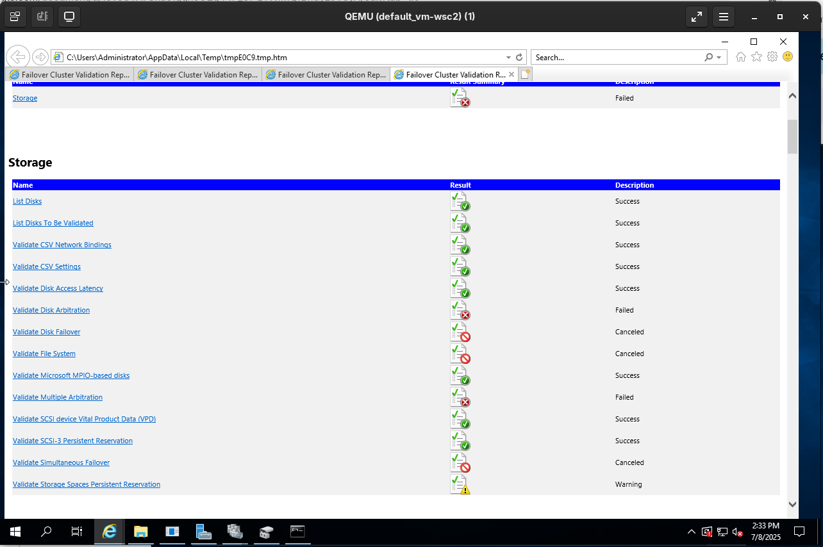Click the warning result icon for Storage Spaces Persistent Reservation
Viewport: 823px width, 547px height.
pyautogui.click(x=460, y=484)
